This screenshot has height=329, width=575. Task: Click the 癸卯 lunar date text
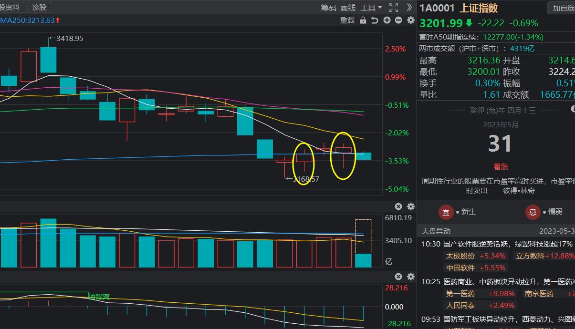tap(502, 110)
